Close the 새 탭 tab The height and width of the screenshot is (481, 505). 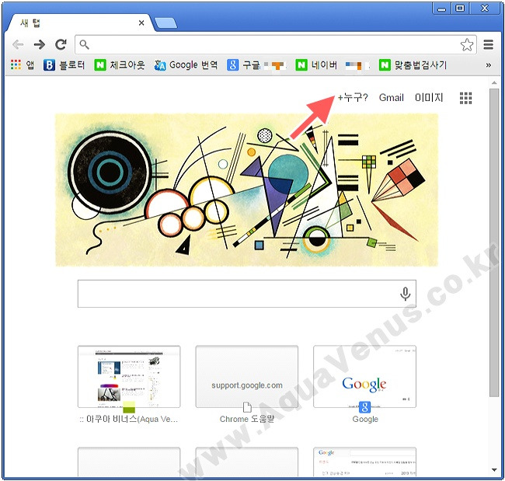(141, 23)
